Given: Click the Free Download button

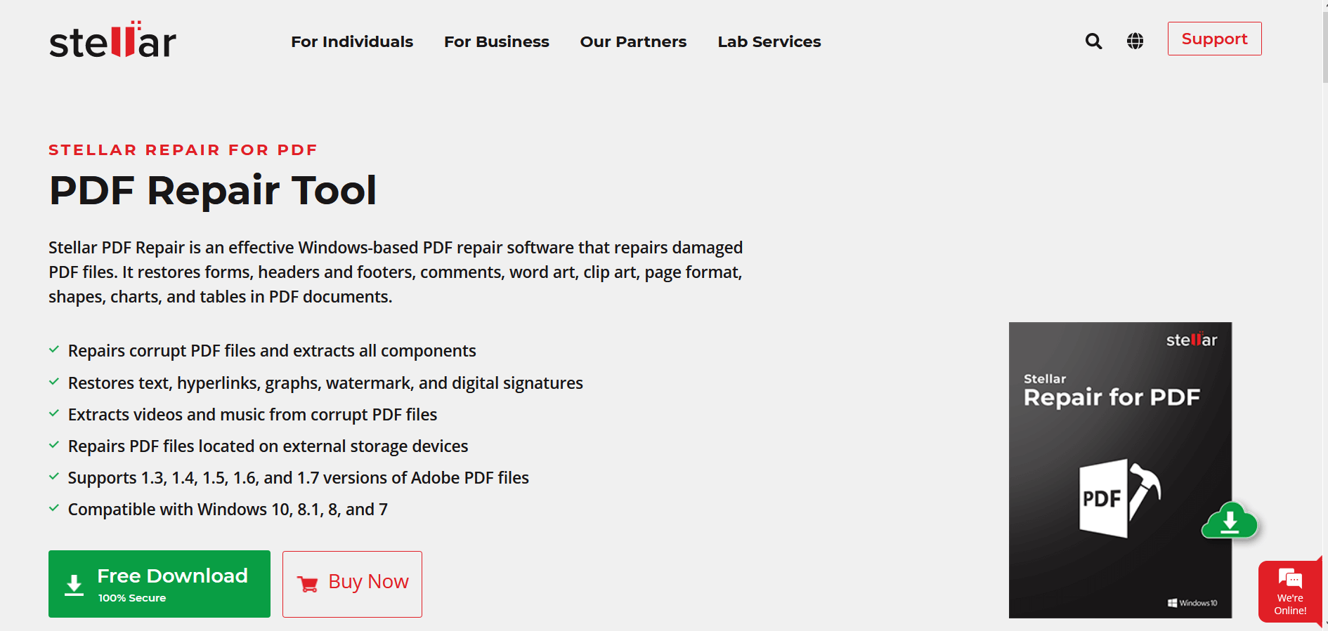Looking at the screenshot, I should point(159,584).
